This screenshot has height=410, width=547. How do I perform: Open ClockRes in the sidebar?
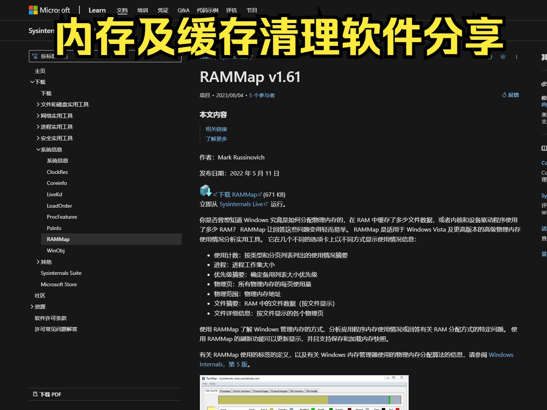click(57, 172)
